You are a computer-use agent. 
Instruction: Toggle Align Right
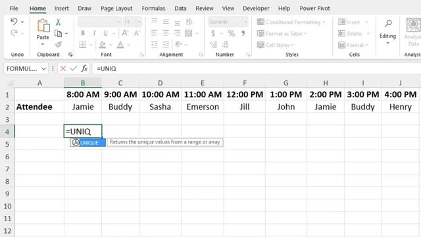[x=177, y=33]
